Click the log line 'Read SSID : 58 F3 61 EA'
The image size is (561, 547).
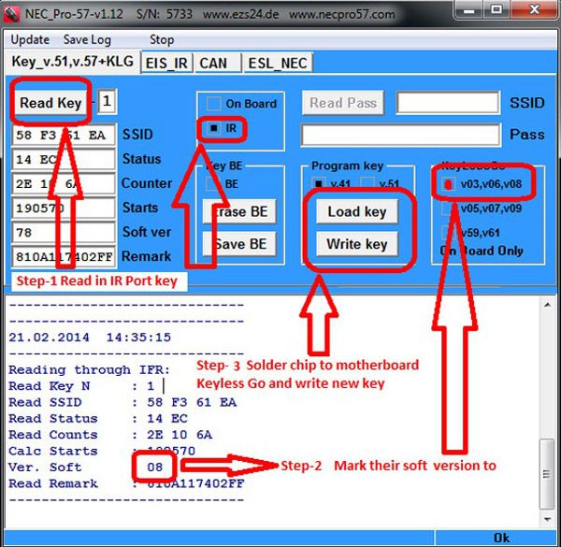pos(122,402)
